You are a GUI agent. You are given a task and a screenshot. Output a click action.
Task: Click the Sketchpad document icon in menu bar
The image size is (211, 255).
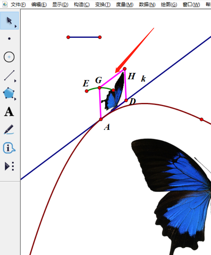pyautogui.click(x=5, y=4)
